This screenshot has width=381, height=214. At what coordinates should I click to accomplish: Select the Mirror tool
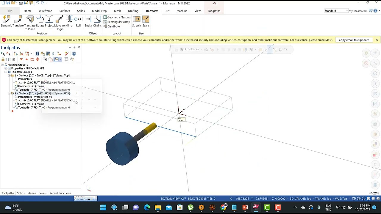pyautogui.click(x=69, y=21)
